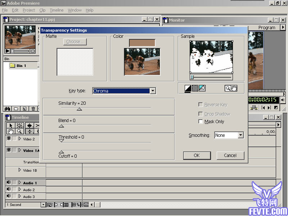Hide the Video 2 track eye icon

pos(9,139)
